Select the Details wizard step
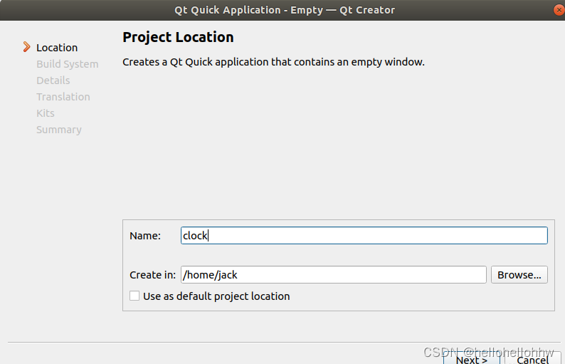The width and height of the screenshot is (565, 364). 53,80
